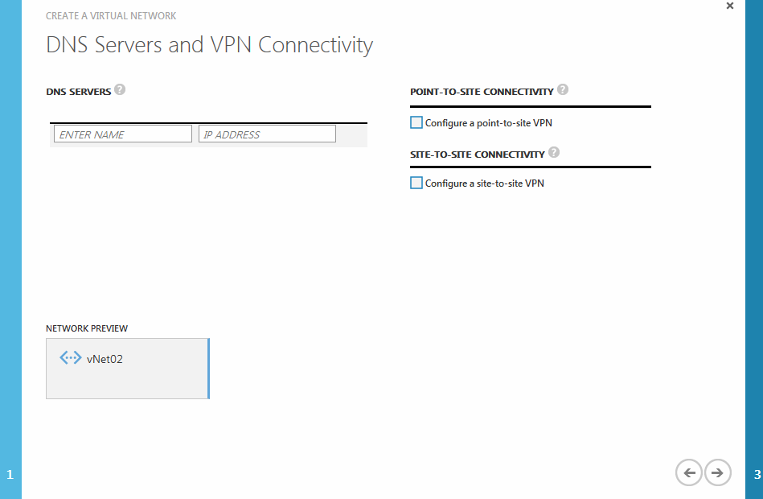Jump to wizard step 1 on left bar
The height and width of the screenshot is (499, 763).
(10, 475)
